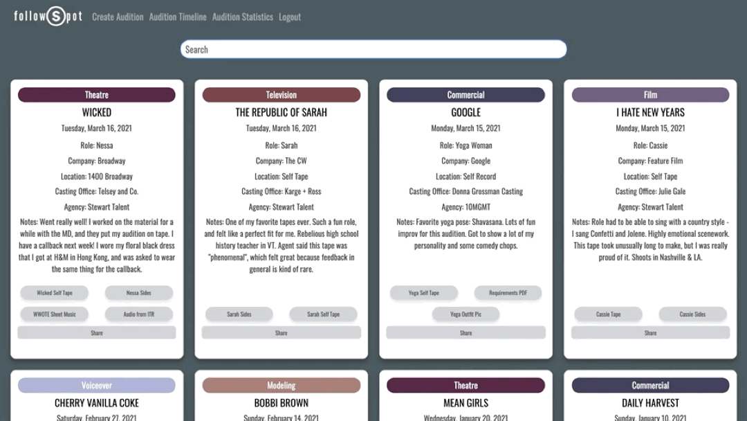
Task: Open the Wicked Self Tape attachment
Action: 55,293
